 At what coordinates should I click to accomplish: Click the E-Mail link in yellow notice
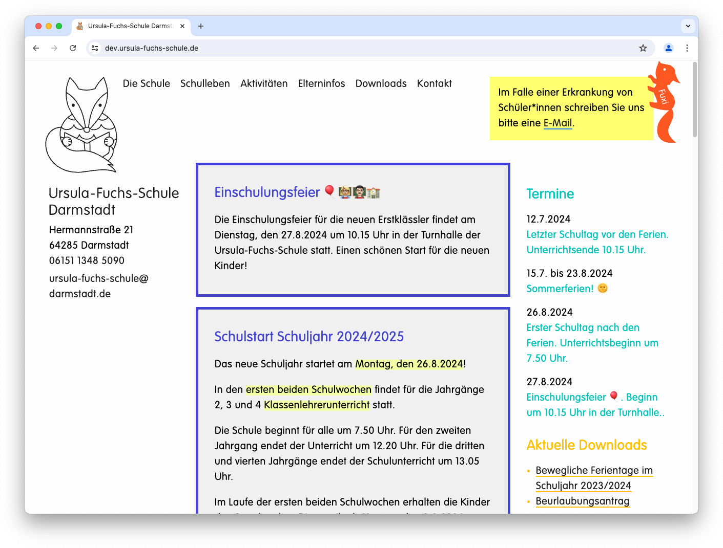557,123
